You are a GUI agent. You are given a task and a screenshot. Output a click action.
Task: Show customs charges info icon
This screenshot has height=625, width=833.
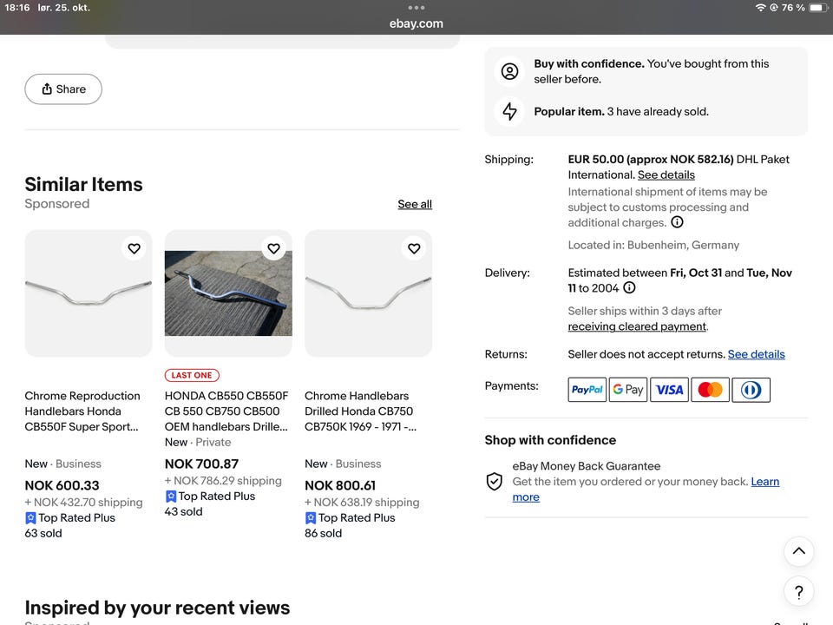(x=677, y=222)
